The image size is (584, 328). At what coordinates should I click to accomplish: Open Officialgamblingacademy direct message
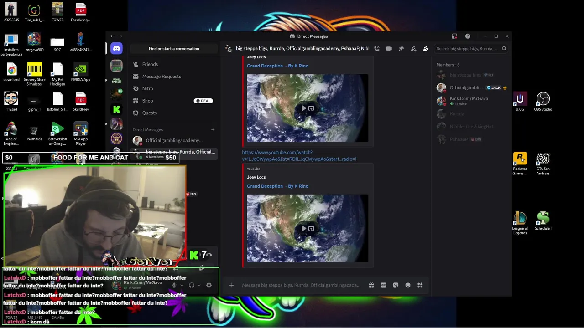coord(173,140)
